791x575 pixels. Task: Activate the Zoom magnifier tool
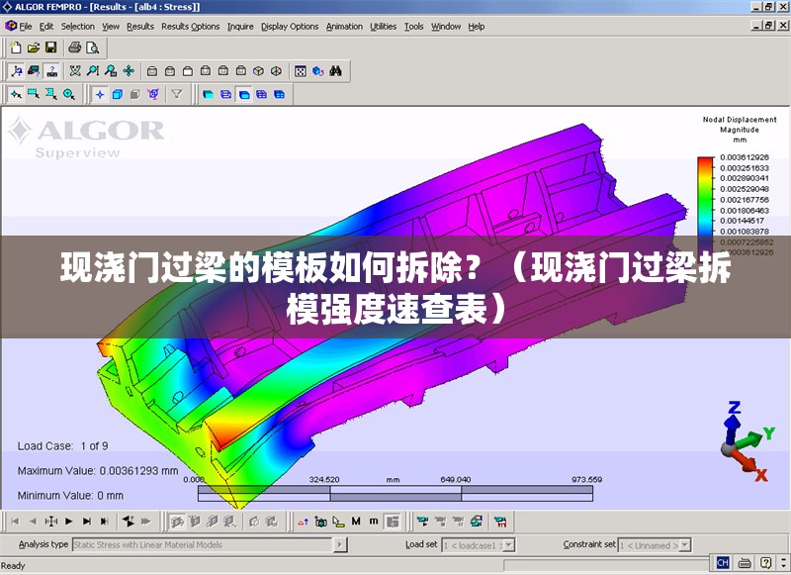(x=93, y=71)
